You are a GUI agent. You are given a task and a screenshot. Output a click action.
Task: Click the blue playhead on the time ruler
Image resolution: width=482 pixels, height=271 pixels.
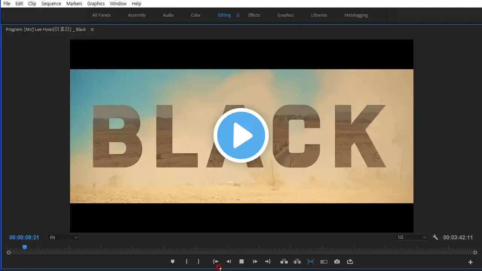tap(24, 247)
